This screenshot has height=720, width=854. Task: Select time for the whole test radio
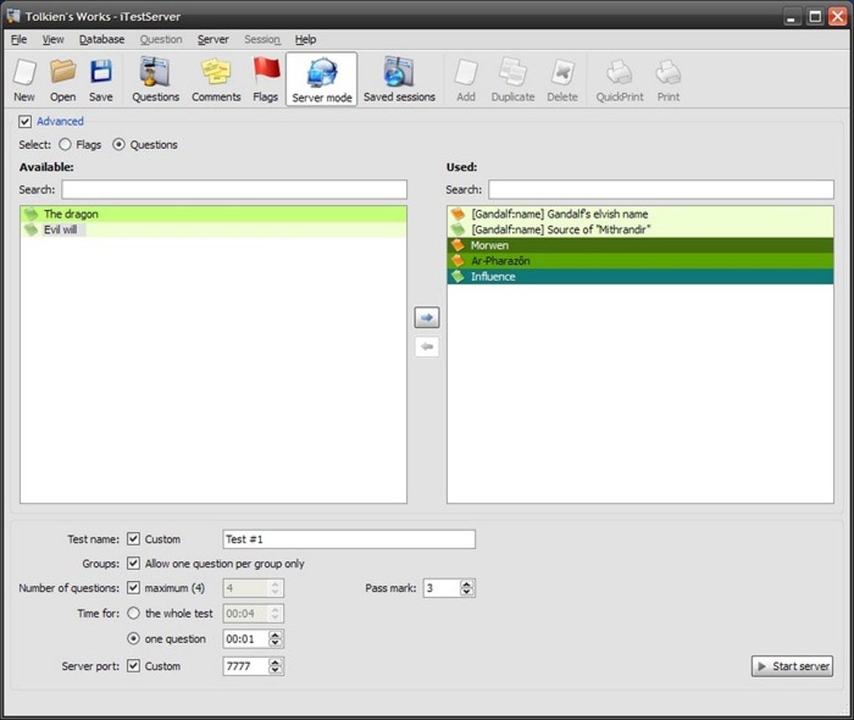click(133, 613)
